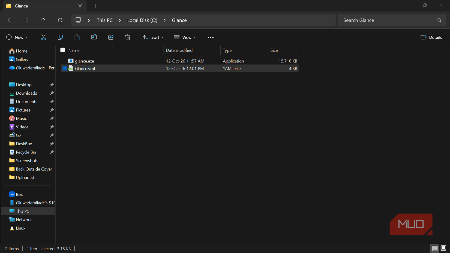
Task: Go forward with the right arrow
Action: coord(26,20)
